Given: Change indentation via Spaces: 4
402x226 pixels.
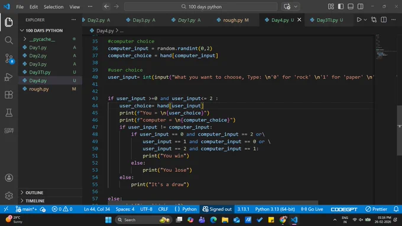Looking at the screenshot, I should click(x=125, y=209).
